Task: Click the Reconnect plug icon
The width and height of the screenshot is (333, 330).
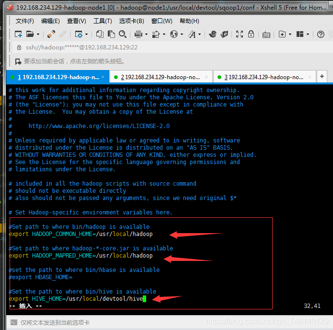Action: (x=51, y=34)
